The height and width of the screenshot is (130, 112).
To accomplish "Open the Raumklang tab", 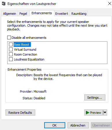I will tap(79, 14).
